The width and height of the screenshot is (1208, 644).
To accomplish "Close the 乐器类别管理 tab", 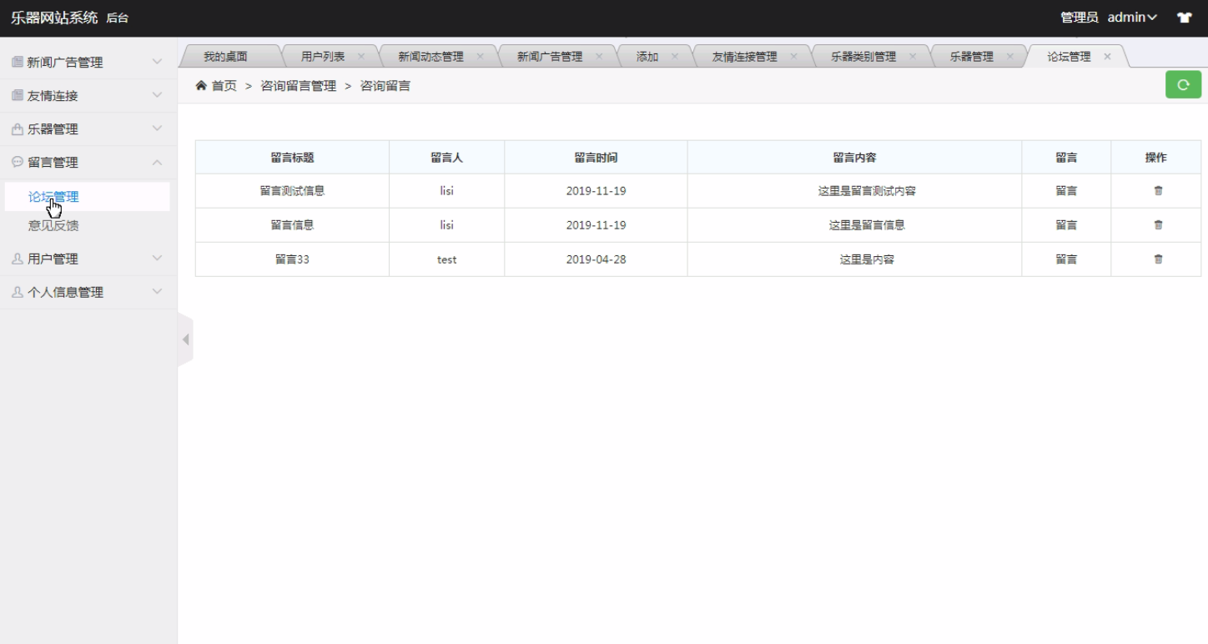I will click(x=913, y=57).
